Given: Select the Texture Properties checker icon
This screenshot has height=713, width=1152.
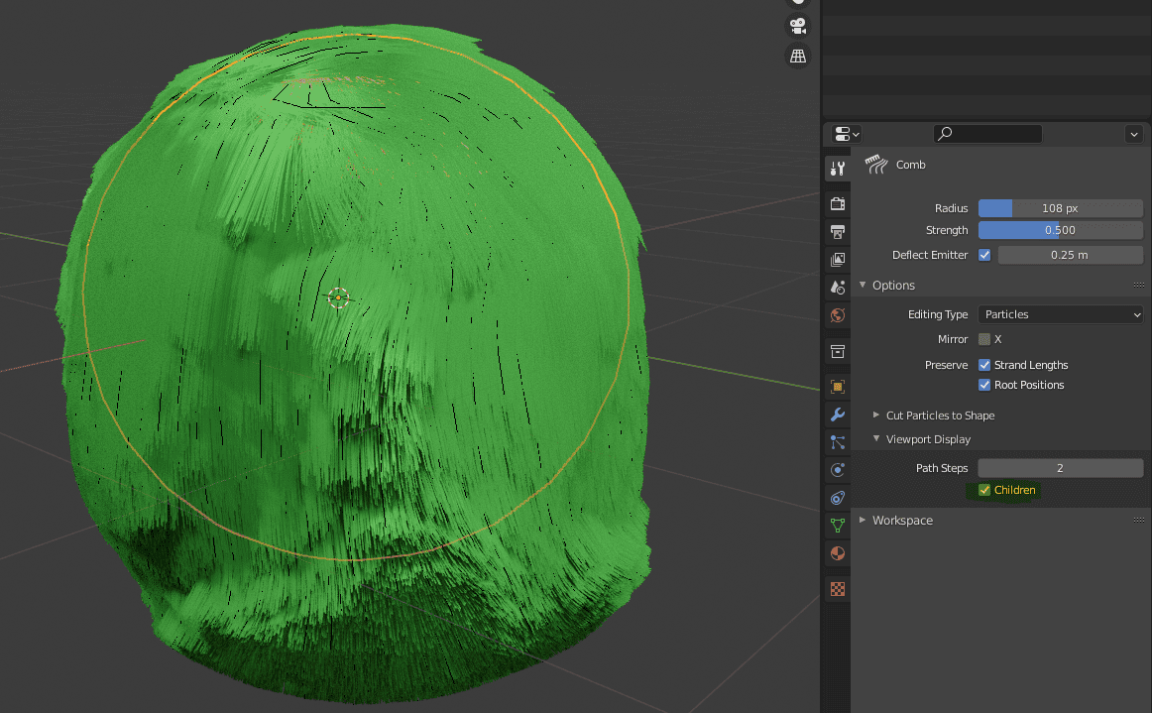Looking at the screenshot, I should 837,589.
